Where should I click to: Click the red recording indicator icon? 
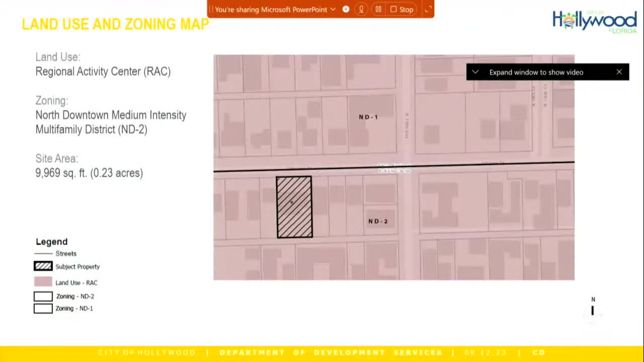(x=345, y=9)
